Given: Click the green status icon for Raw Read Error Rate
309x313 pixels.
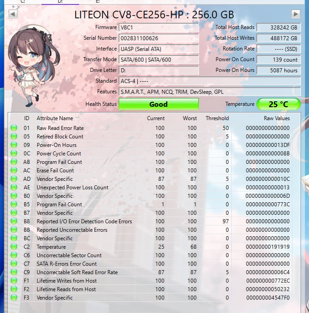Looking at the screenshot, I should click(x=14, y=128).
